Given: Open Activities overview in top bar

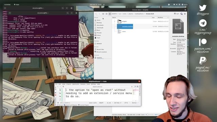Looking at the screenshot, I should [7, 4].
